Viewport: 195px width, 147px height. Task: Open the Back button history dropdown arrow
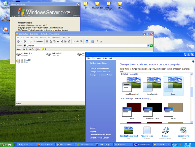tap(21, 41)
